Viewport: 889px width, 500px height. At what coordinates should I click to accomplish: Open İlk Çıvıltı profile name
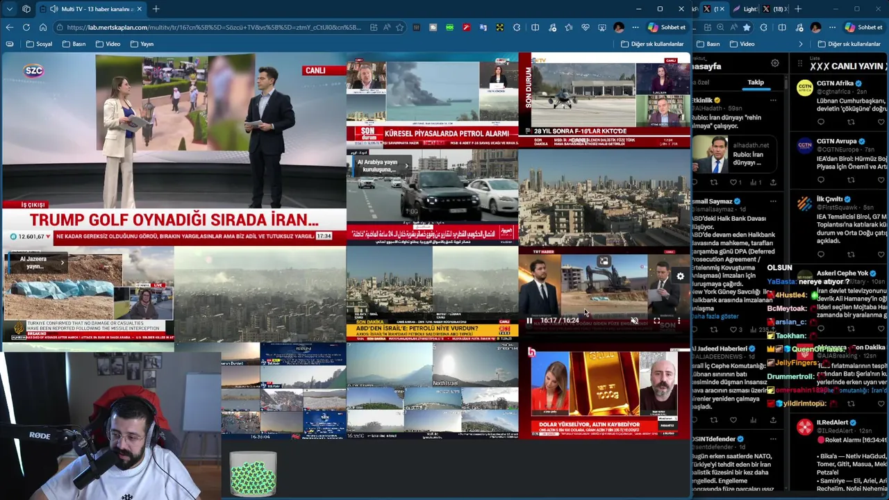(829, 199)
